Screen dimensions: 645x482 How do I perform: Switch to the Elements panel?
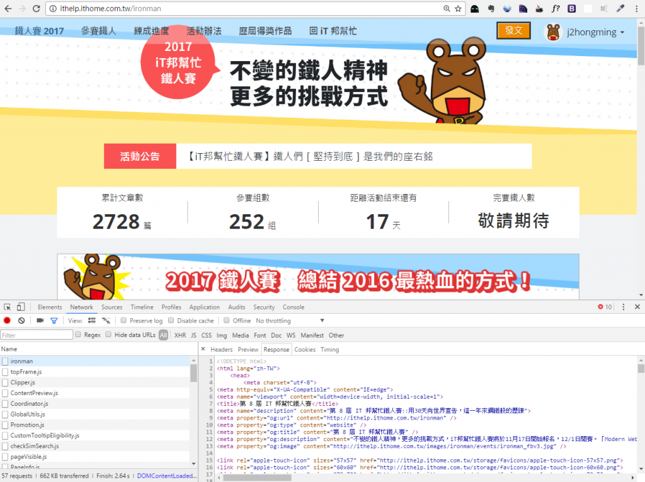(50, 307)
